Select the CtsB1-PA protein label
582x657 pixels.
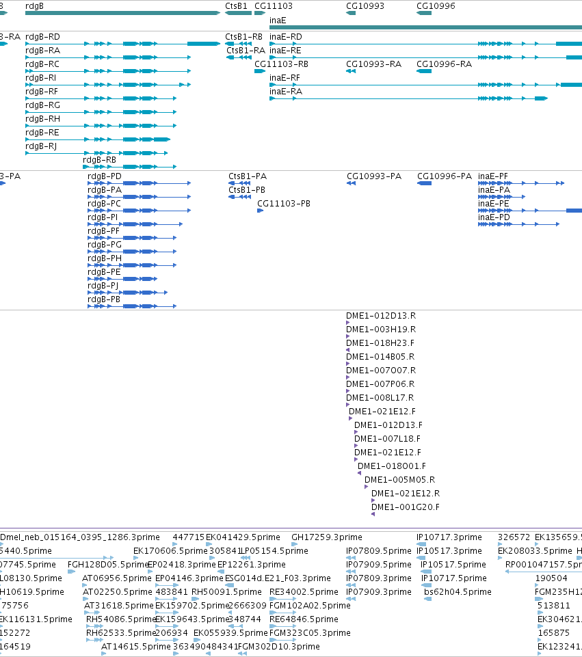pos(248,176)
